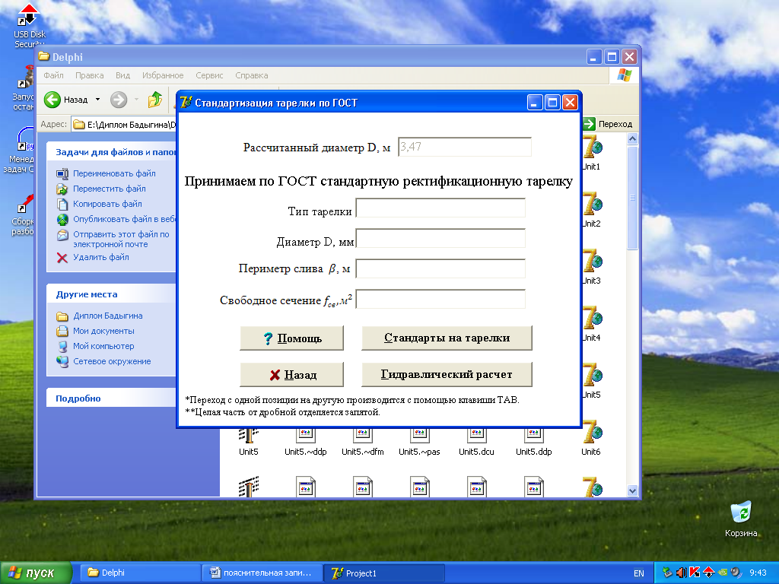Image resolution: width=779 pixels, height=584 pixels.
Task: Click the green Назад arrow in Explorer toolbar
Action: pos(52,100)
